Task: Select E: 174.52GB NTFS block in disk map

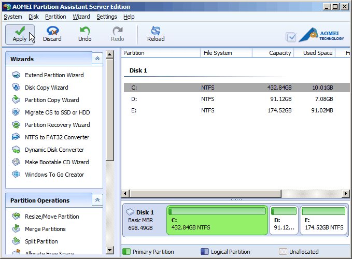Action: pyautogui.click(x=323, y=220)
